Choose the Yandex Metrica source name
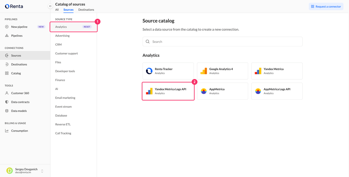Screen dimensions: 349x177 [x=274, y=69]
